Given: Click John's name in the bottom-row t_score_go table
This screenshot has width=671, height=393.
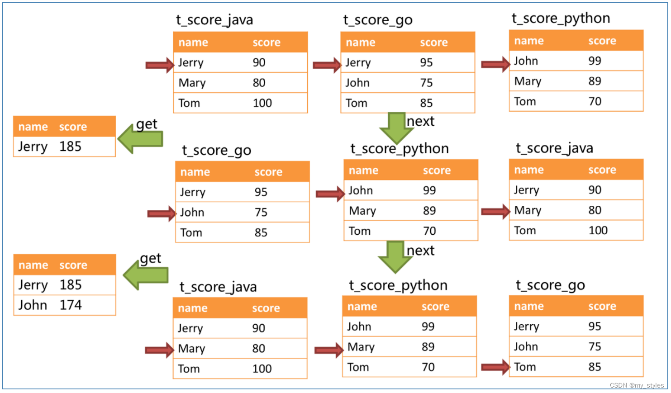Looking at the screenshot, I should [526, 347].
